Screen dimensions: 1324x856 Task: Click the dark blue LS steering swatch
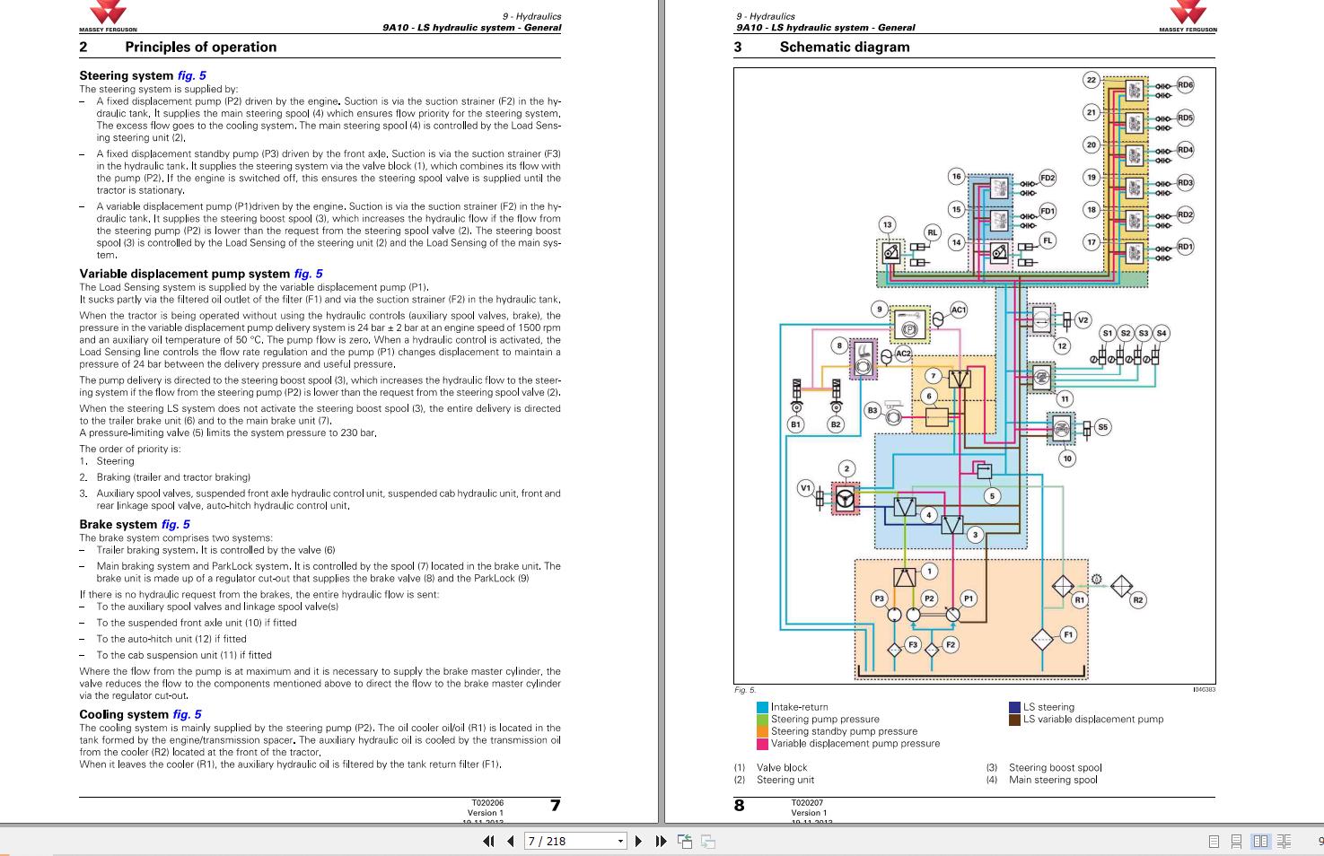[x=1015, y=707]
